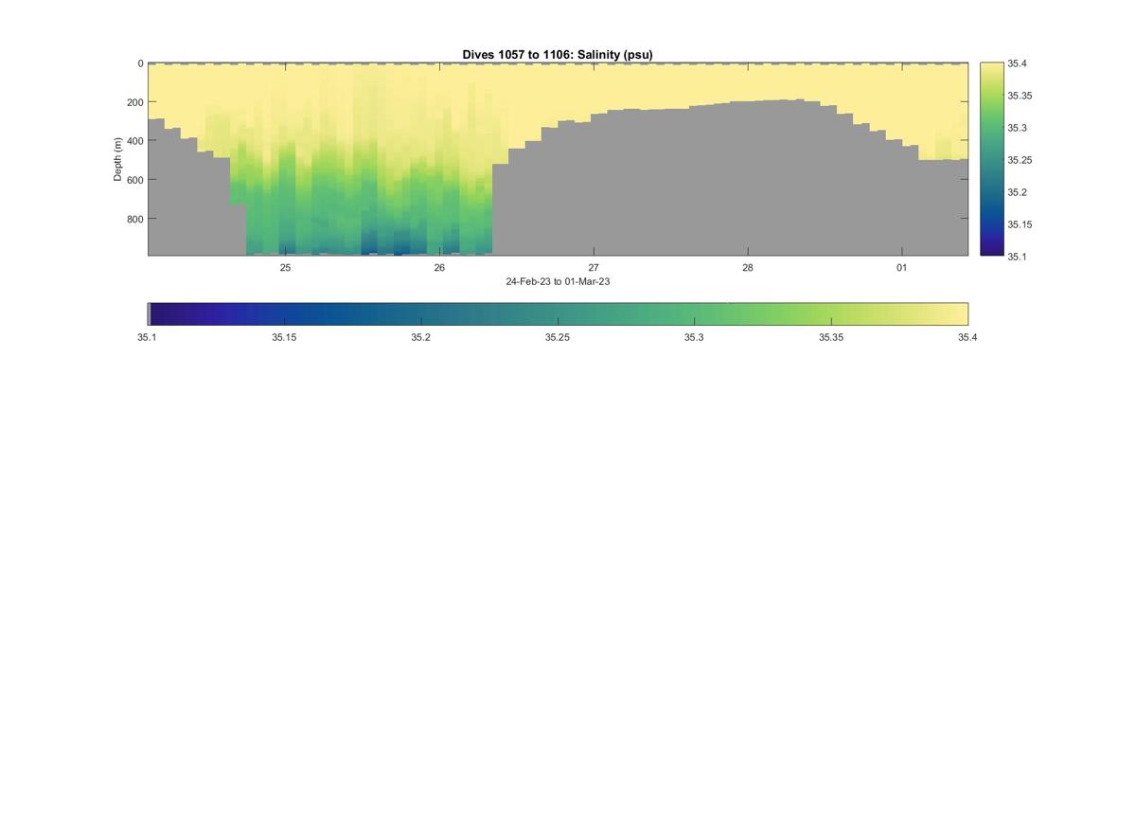Click the x-axis tick label '28'

coord(748,268)
